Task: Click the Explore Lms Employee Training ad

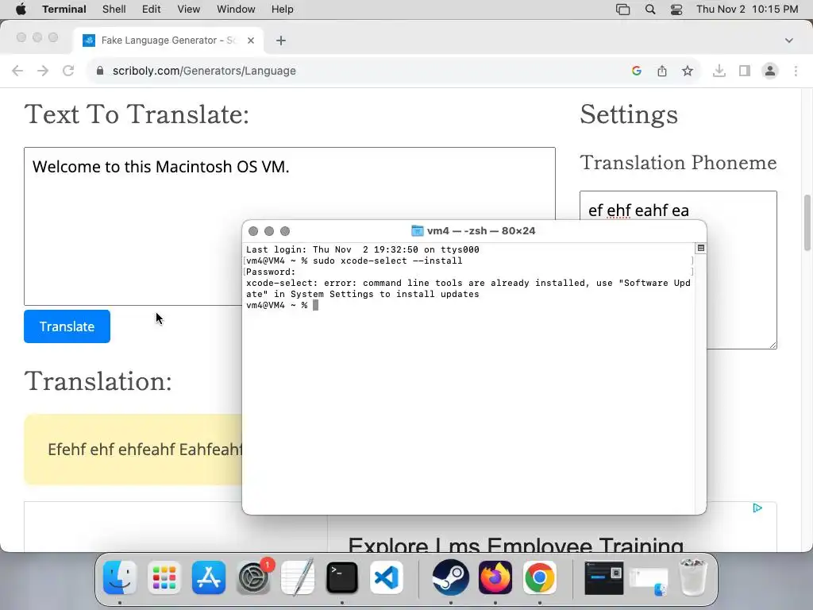Action: [x=516, y=545]
